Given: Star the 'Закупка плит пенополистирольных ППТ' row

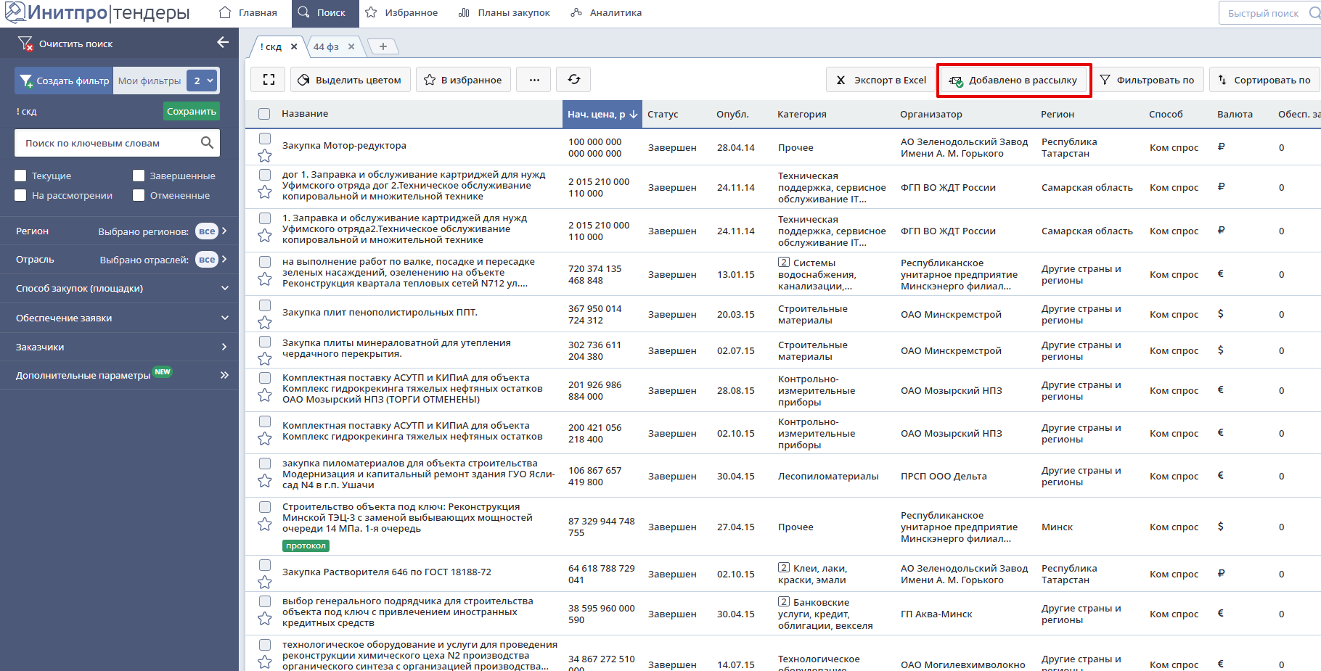Looking at the screenshot, I should tap(265, 322).
